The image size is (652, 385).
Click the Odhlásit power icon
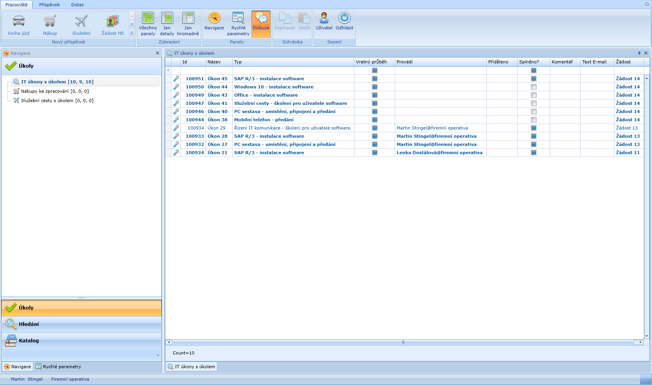pos(344,18)
